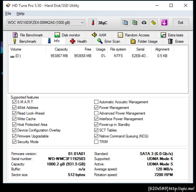
Task: Click the 7200 RPM rotation speed value
Action: coord(164,175)
